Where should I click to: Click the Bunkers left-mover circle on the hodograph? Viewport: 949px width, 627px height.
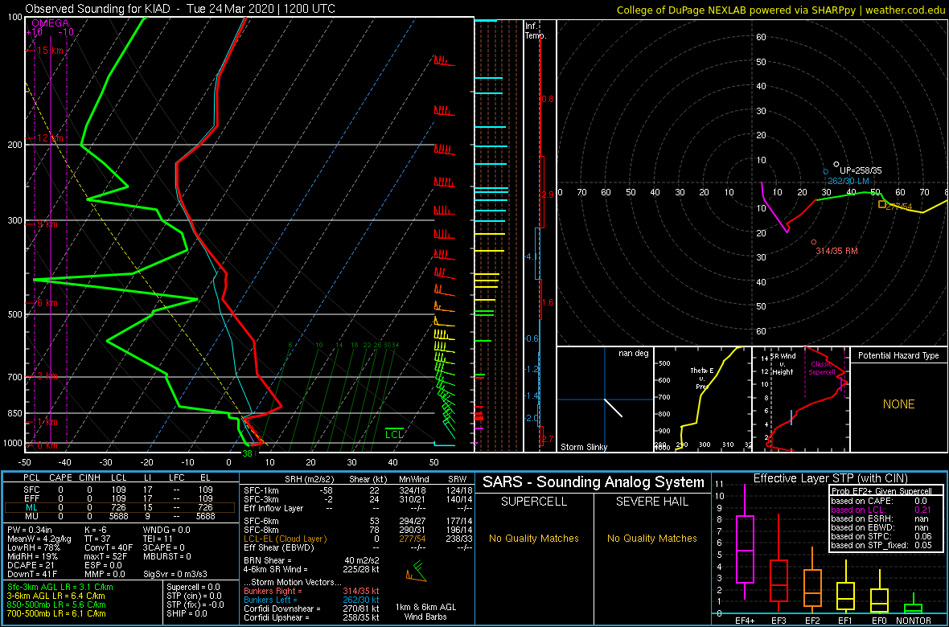825,172
